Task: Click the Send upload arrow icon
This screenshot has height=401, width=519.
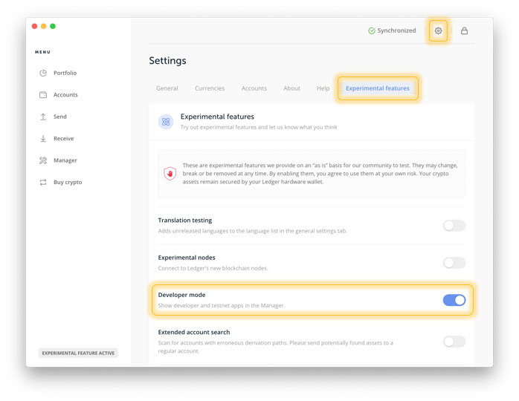Action: [43, 117]
